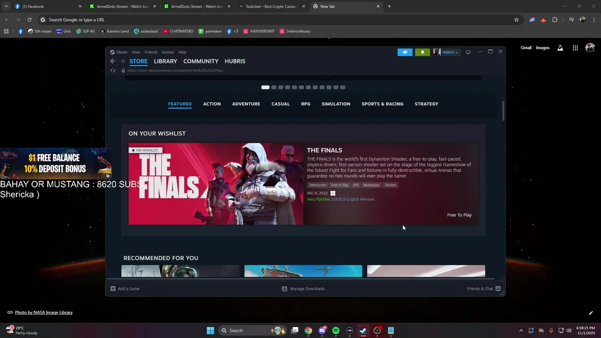This screenshot has height=338, width=601.
Task: Open the Kamino Lend bookmark
Action: (115, 31)
